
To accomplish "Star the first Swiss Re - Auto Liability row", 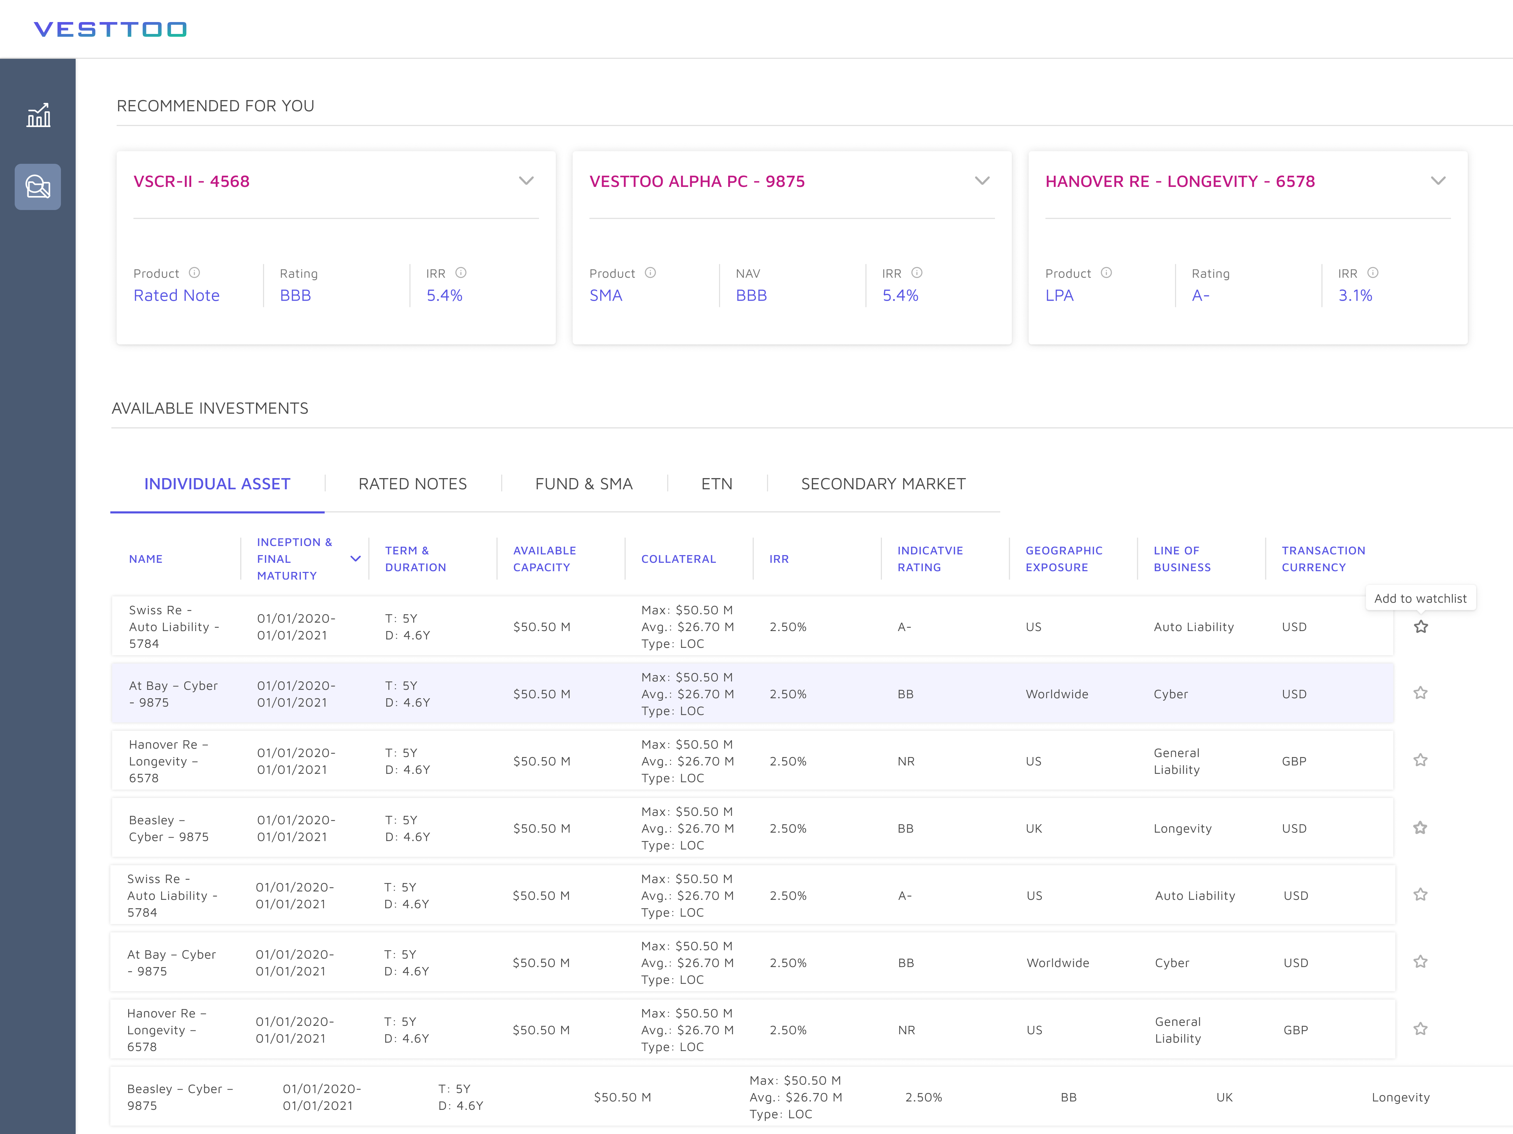I will pos(1421,627).
